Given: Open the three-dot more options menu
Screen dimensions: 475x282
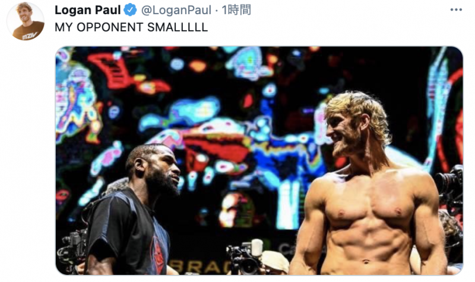Looking at the screenshot, I should (x=456, y=10).
